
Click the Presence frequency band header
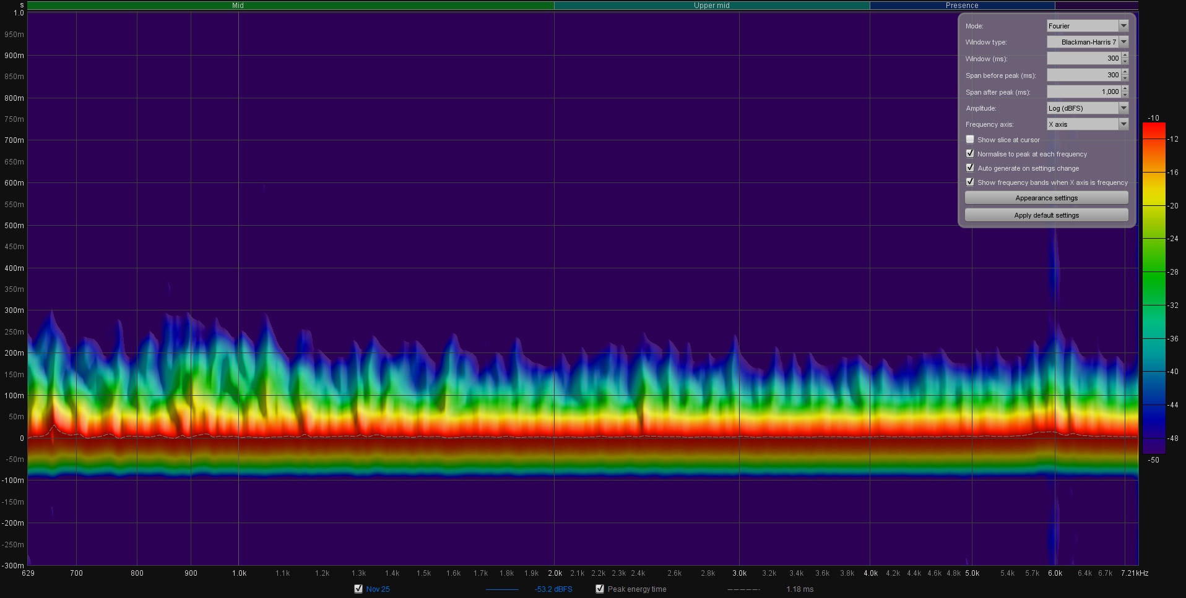click(x=962, y=6)
